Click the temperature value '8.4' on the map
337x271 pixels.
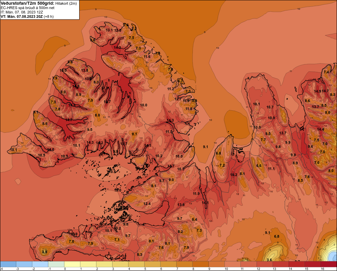pyautogui.click(x=194, y=219)
